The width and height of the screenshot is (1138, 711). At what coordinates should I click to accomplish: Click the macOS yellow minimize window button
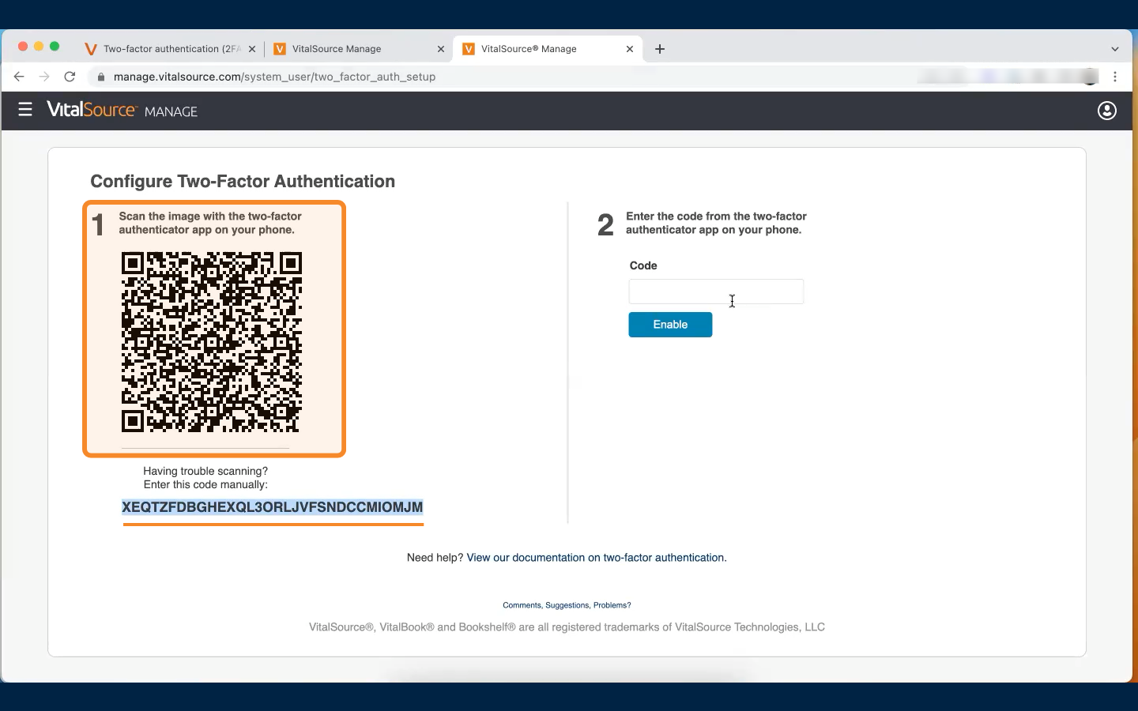click(x=38, y=47)
